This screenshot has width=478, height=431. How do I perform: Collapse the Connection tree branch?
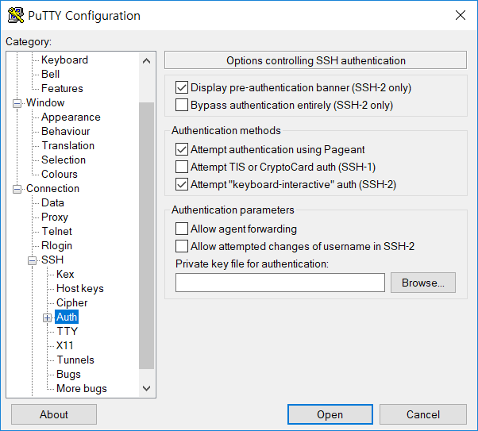tap(17, 189)
